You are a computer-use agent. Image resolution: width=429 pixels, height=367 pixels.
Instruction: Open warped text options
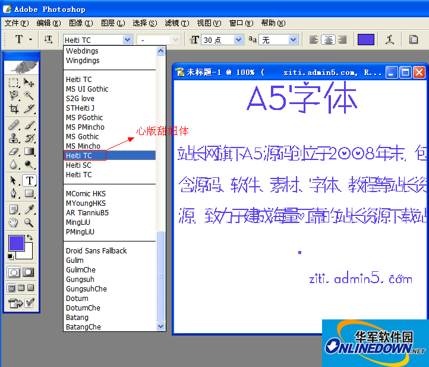click(390, 40)
